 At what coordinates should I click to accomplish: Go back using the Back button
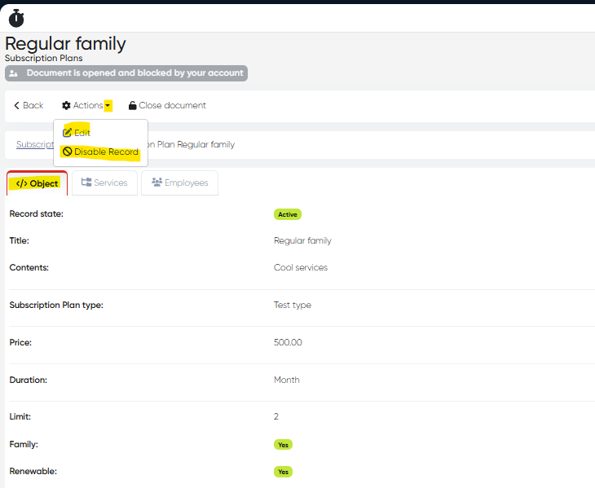pyautogui.click(x=29, y=106)
